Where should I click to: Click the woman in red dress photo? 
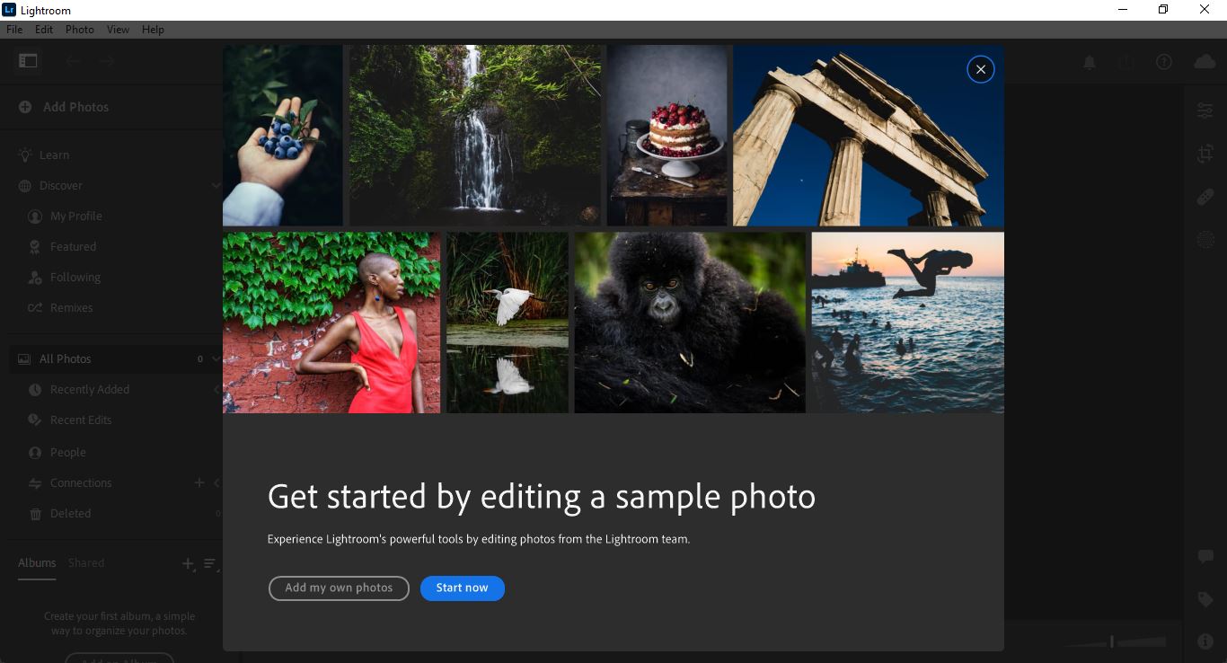pyautogui.click(x=331, y=323)
